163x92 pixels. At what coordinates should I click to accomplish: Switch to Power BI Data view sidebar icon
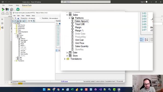coord(2,23)
